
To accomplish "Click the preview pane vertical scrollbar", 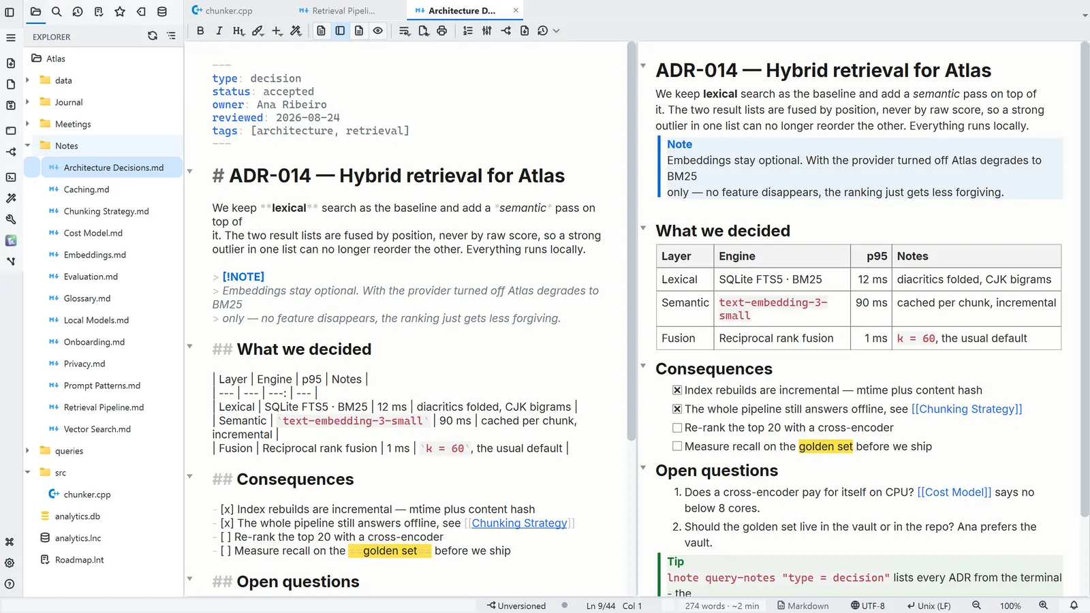I will coord(1085,279).
